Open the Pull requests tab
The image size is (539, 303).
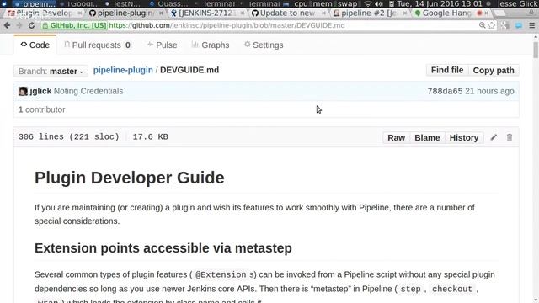pyautogui.click(x=98, y=45)
